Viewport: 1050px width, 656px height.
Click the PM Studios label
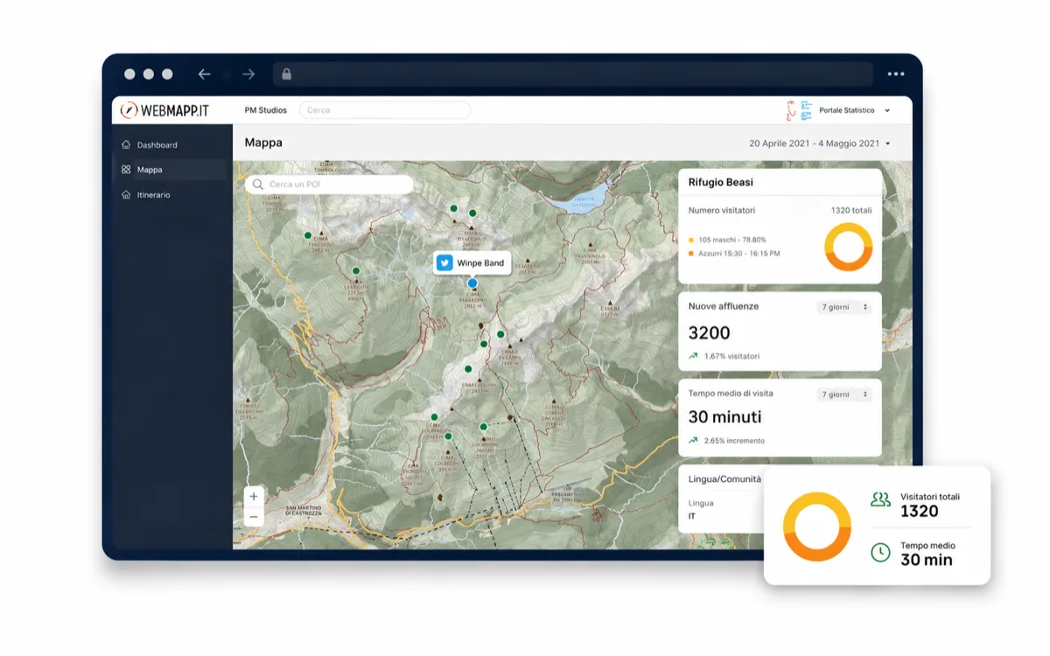(x=265, y=110)
